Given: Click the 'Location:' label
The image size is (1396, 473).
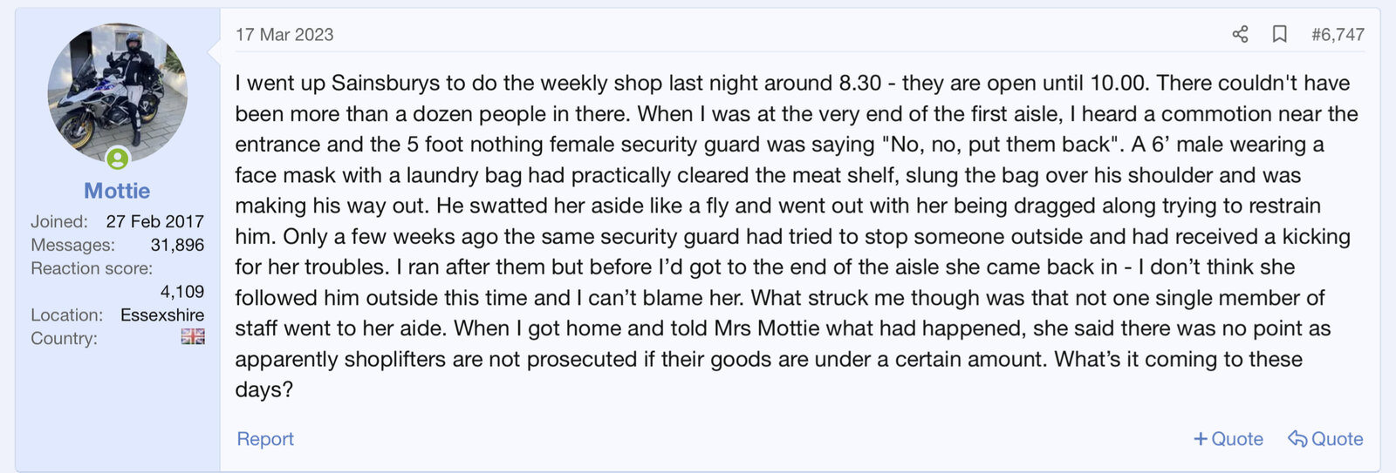Looking at the screenshot, I should [x=66, y=314].
